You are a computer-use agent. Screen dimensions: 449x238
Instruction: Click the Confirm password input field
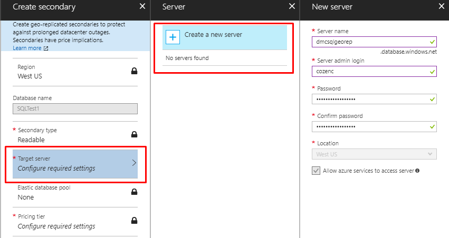[374, 126]
